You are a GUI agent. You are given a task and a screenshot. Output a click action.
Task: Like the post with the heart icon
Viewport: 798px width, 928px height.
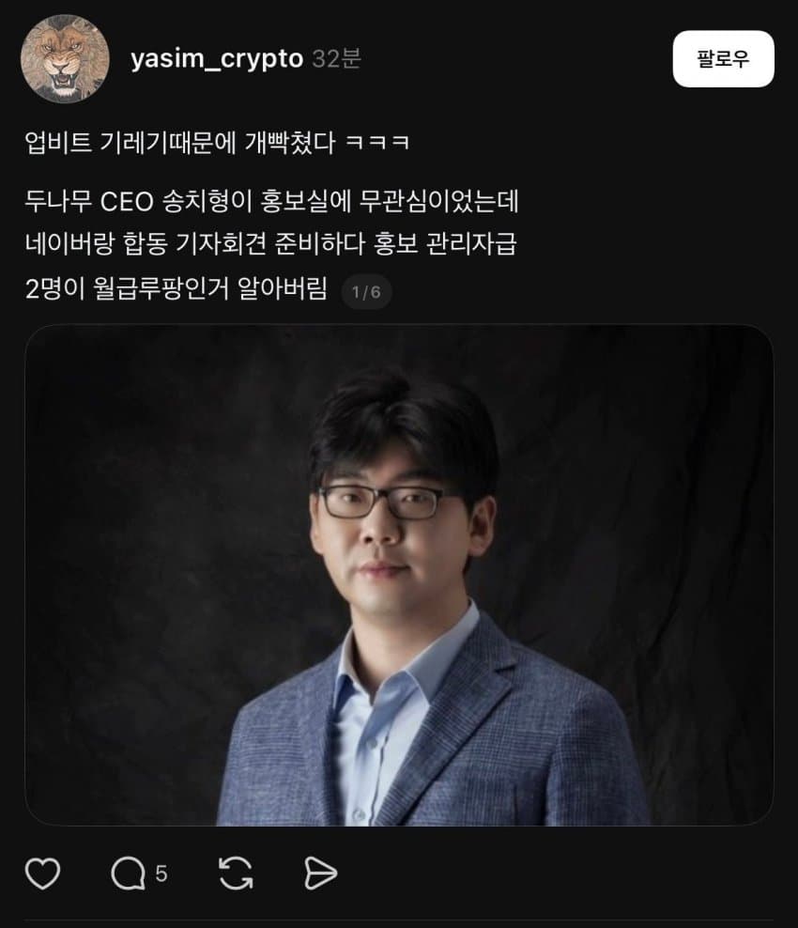42,873
